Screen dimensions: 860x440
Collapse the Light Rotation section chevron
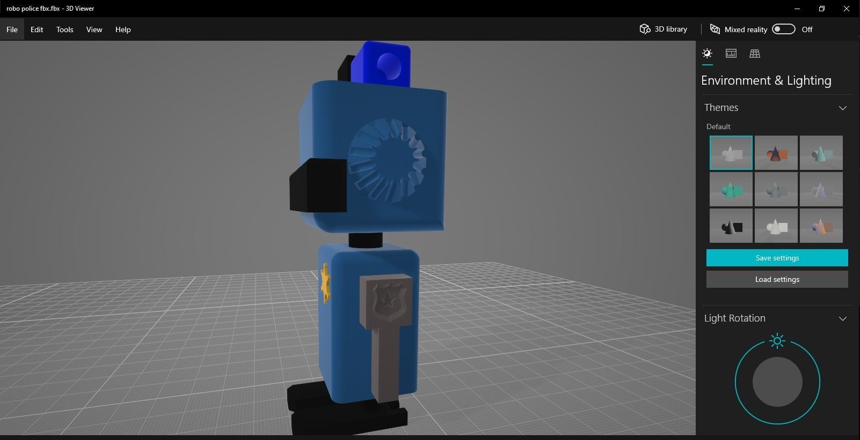842,318
